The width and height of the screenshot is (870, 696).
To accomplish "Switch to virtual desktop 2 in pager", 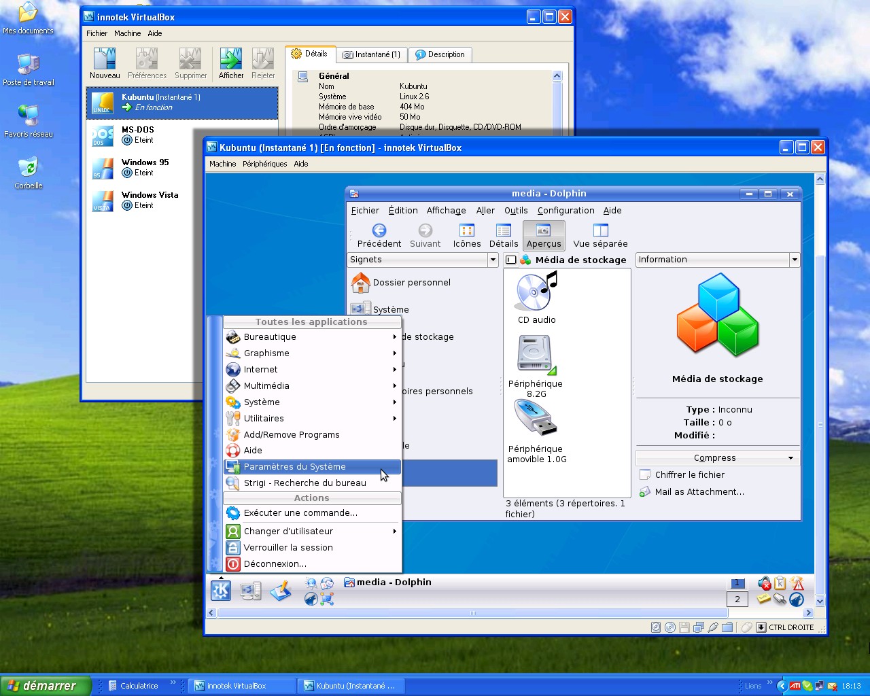I will (x=737, y=599).
